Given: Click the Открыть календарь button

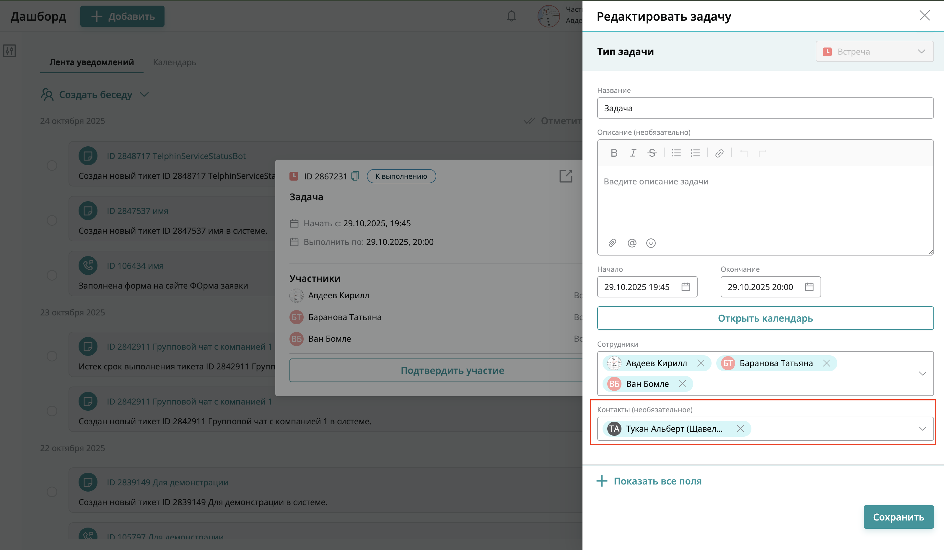Looking at the screenshot, I should coord(765,318).
